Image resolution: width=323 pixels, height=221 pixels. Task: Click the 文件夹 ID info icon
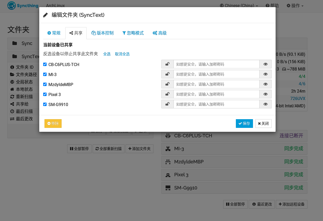pyautogui.click(x=12, y=67)
